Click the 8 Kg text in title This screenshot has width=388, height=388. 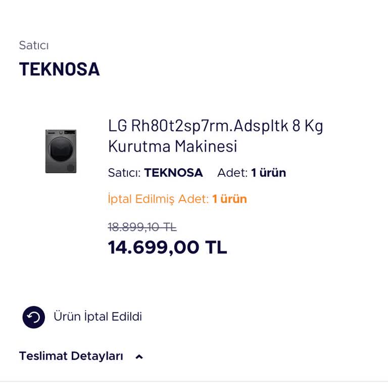(x=307, y=125)
